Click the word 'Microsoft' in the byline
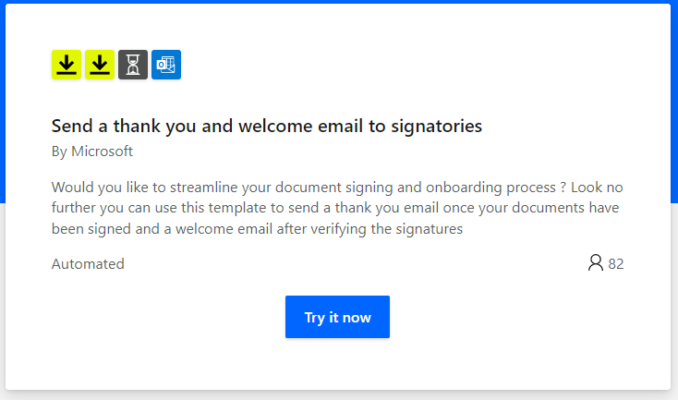Image resolution: width=678 pixels, height=400 pixels. point(103,151)
